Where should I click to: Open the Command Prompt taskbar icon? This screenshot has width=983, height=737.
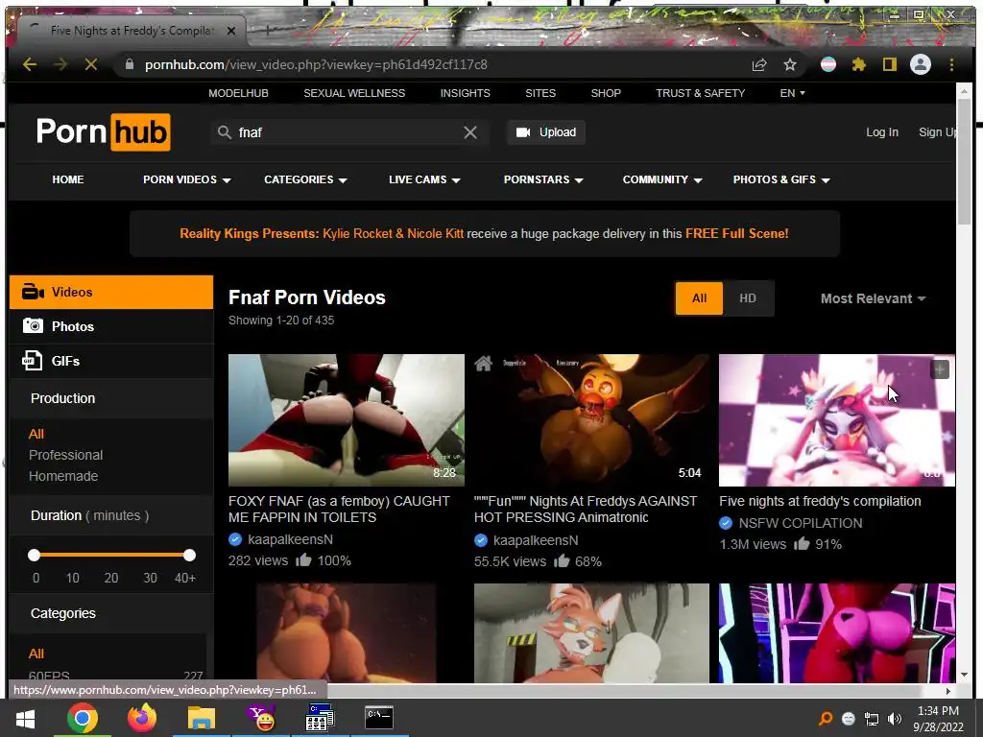[x=378, y=719]
